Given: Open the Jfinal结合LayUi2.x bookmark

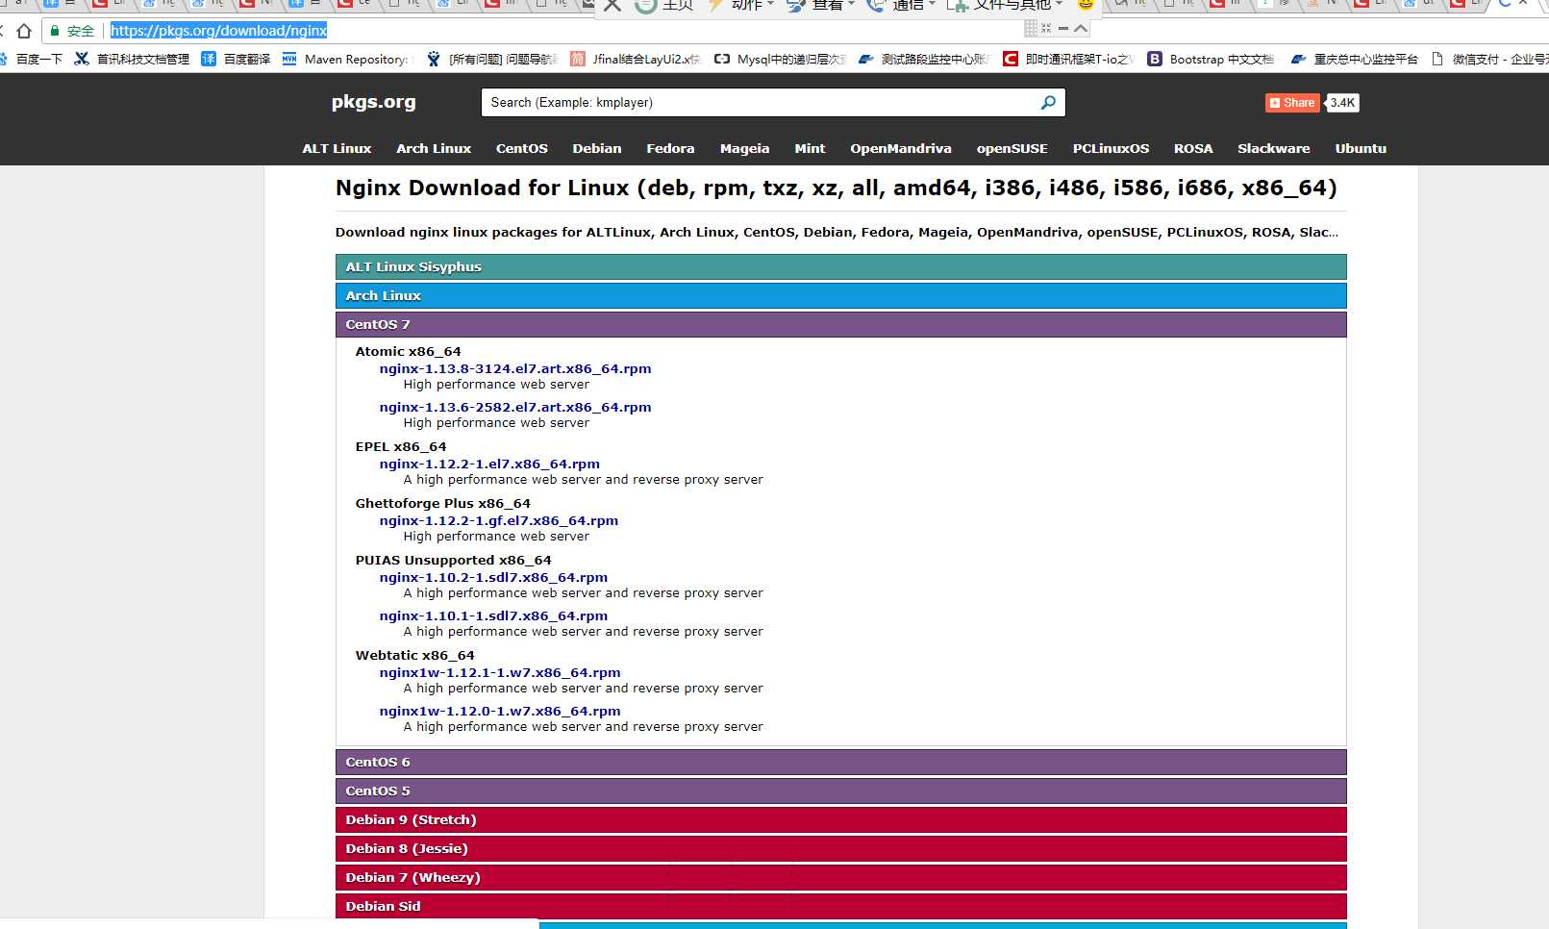Looking at the screenshot, I should (636, 59).
